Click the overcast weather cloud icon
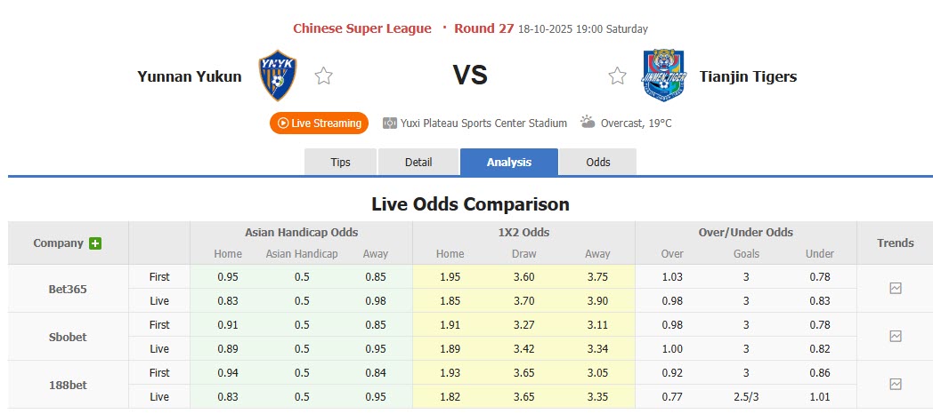Viewport: 933px width, 414px height. click(588, 123)
